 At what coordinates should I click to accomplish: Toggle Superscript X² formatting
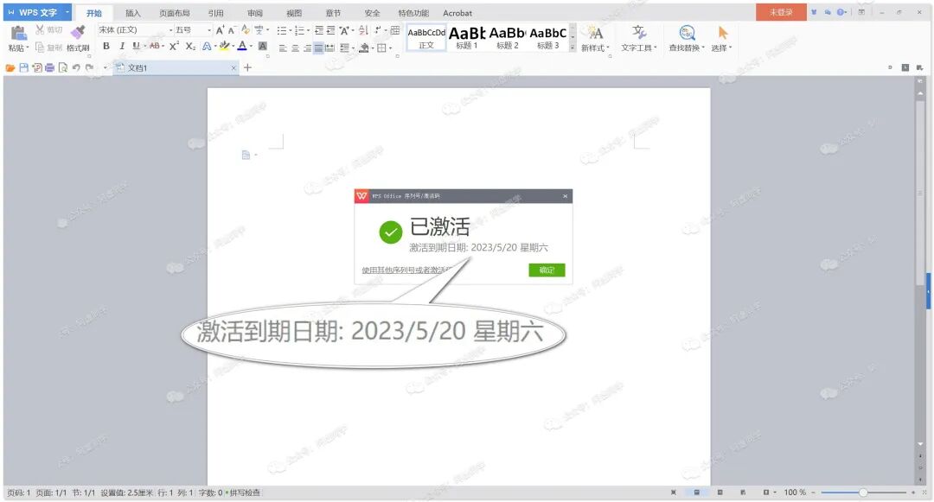(x=174, y=46)
